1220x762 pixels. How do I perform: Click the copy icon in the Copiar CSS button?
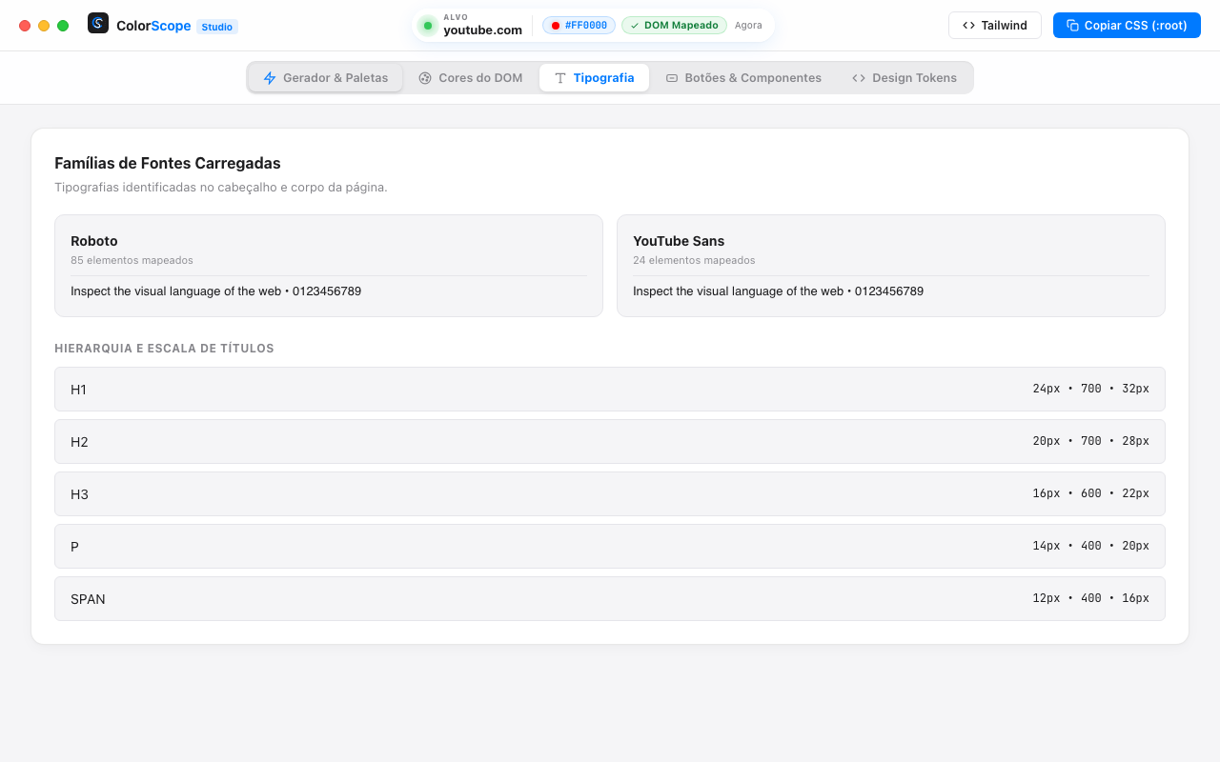pos(1072,26)
